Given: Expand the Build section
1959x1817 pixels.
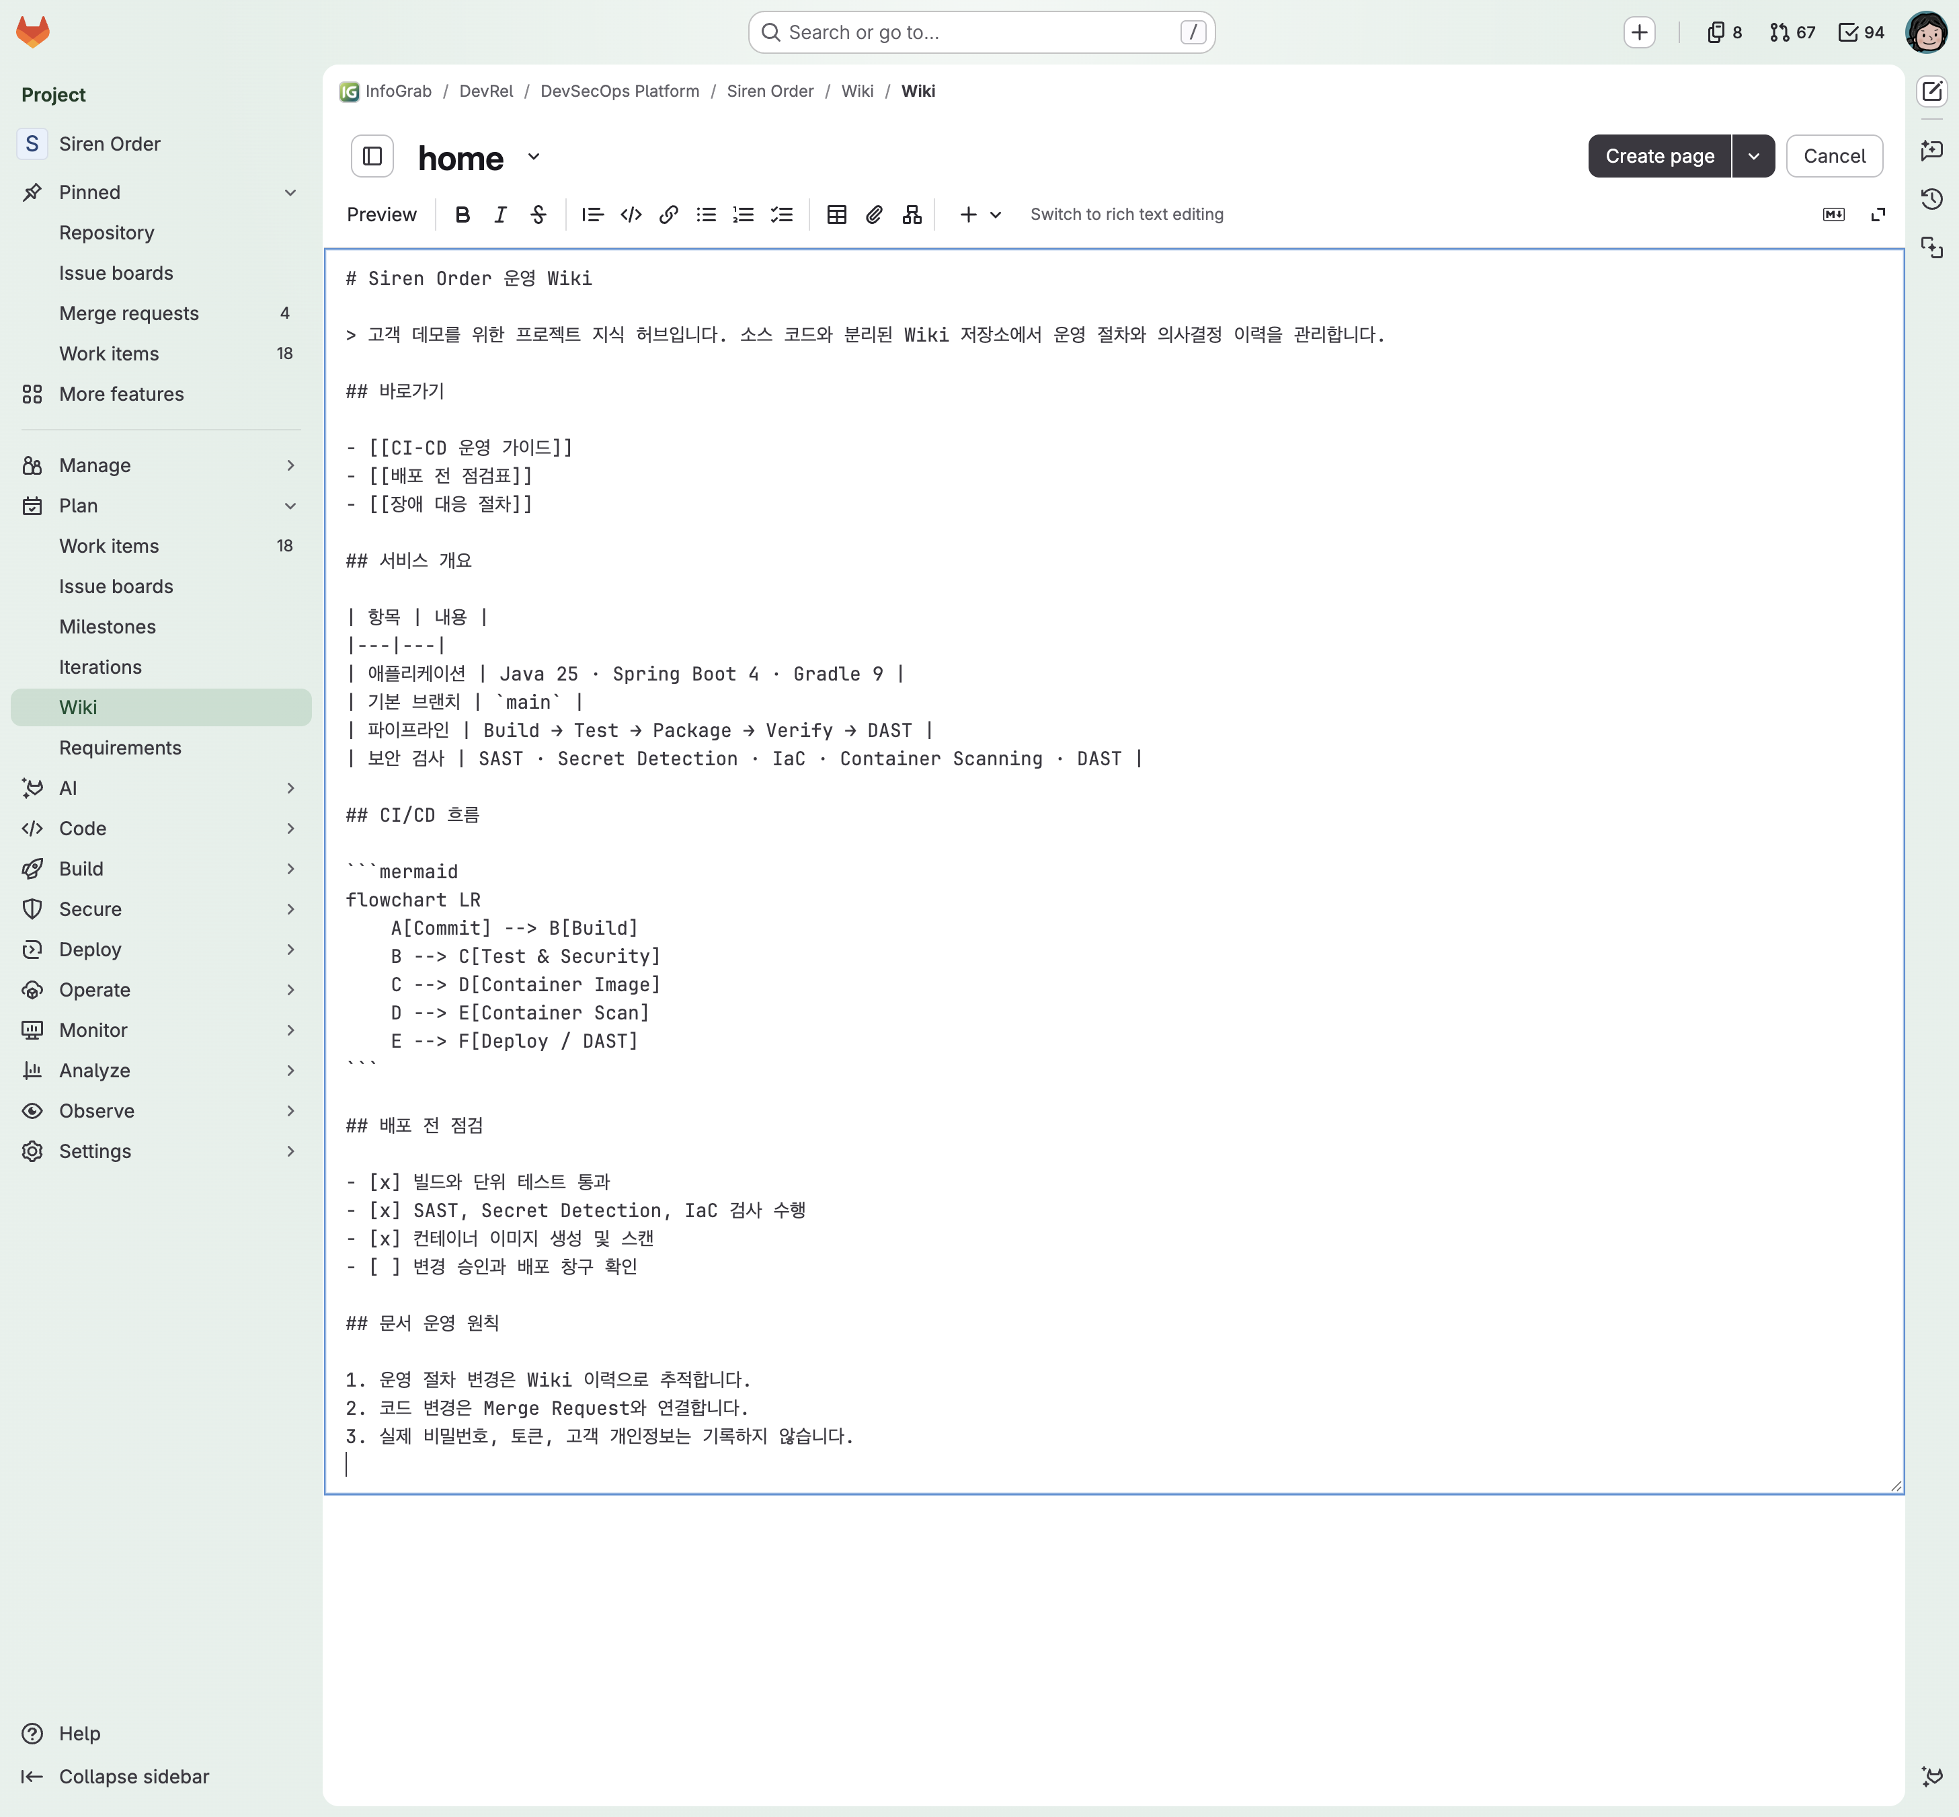Looking at the screenshot, I should (x=161, y=869).
